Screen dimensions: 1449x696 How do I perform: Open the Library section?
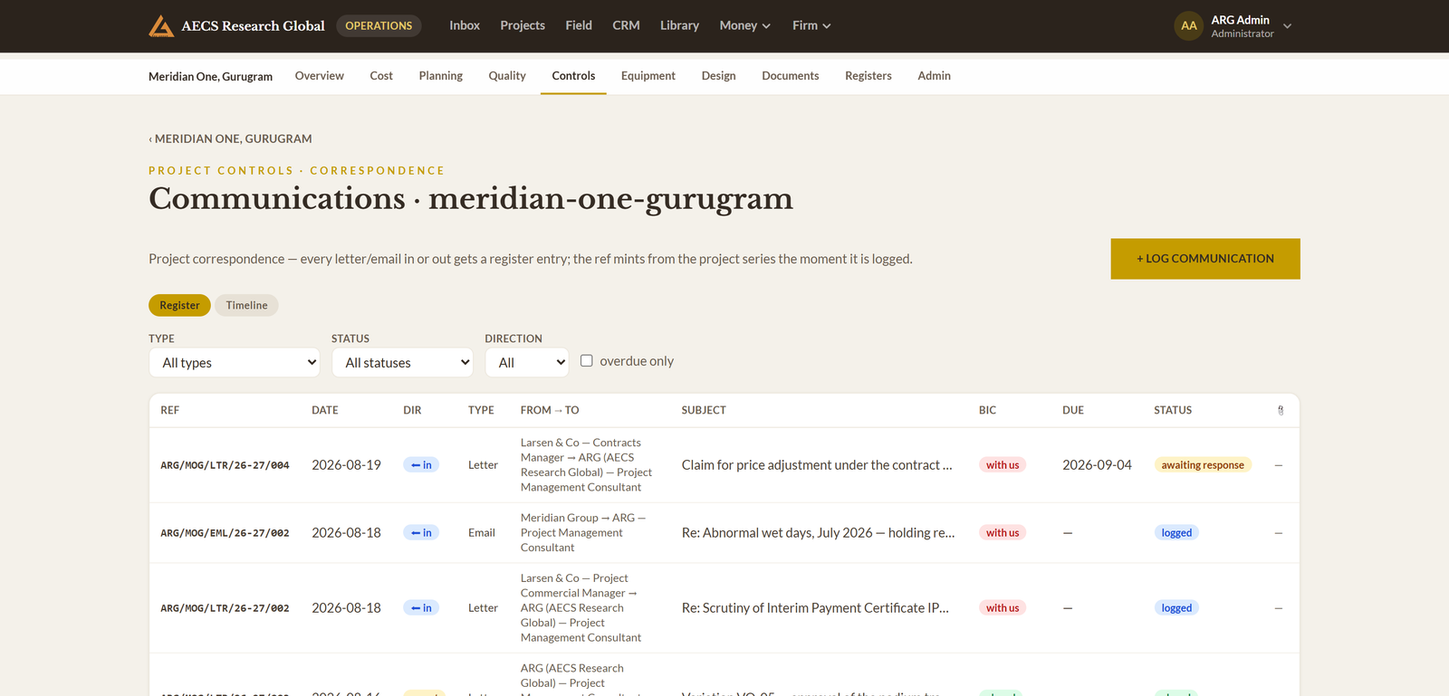click(679, 25)
